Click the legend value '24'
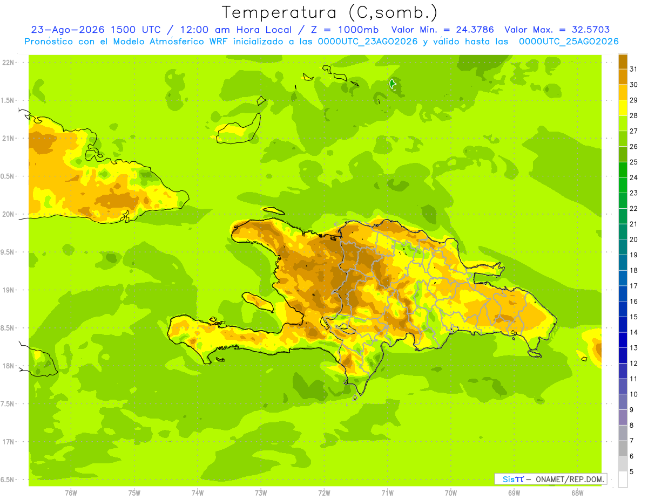This screenshot has width=648, height=500. [x=633, y=177]
